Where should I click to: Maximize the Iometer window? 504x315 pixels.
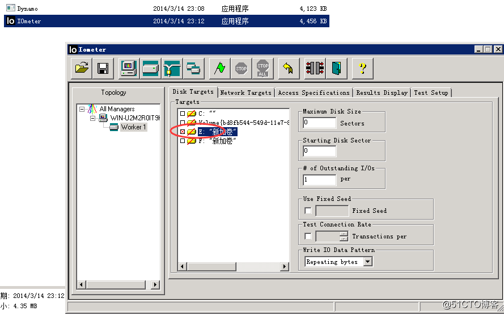(488, 49)
